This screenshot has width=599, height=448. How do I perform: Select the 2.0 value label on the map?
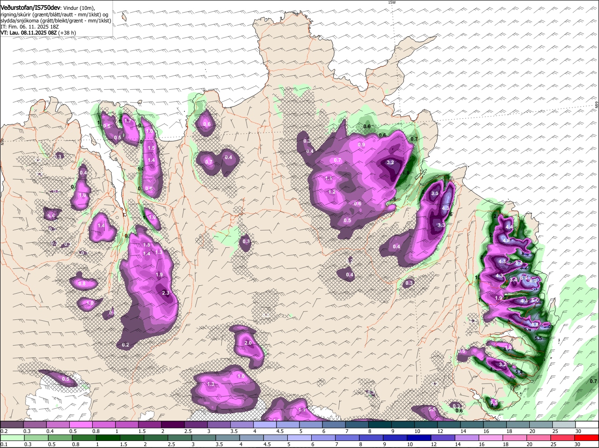pos(248,343)
